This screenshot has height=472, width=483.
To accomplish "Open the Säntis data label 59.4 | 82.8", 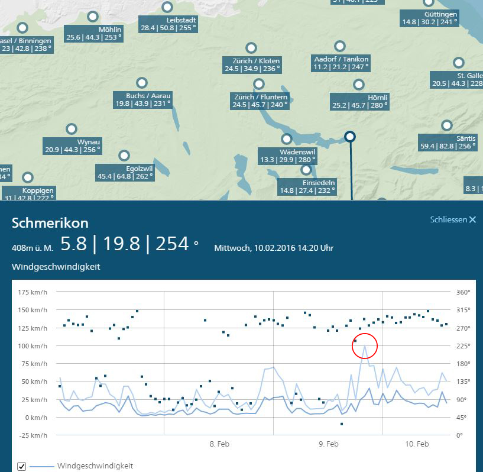I will [x=448, y=143].
